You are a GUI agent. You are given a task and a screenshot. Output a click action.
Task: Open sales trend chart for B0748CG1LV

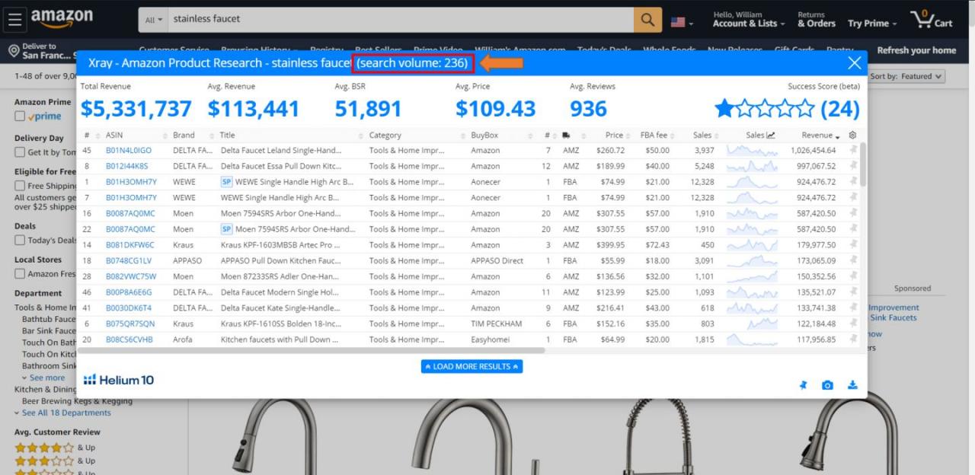coord(751,260)
